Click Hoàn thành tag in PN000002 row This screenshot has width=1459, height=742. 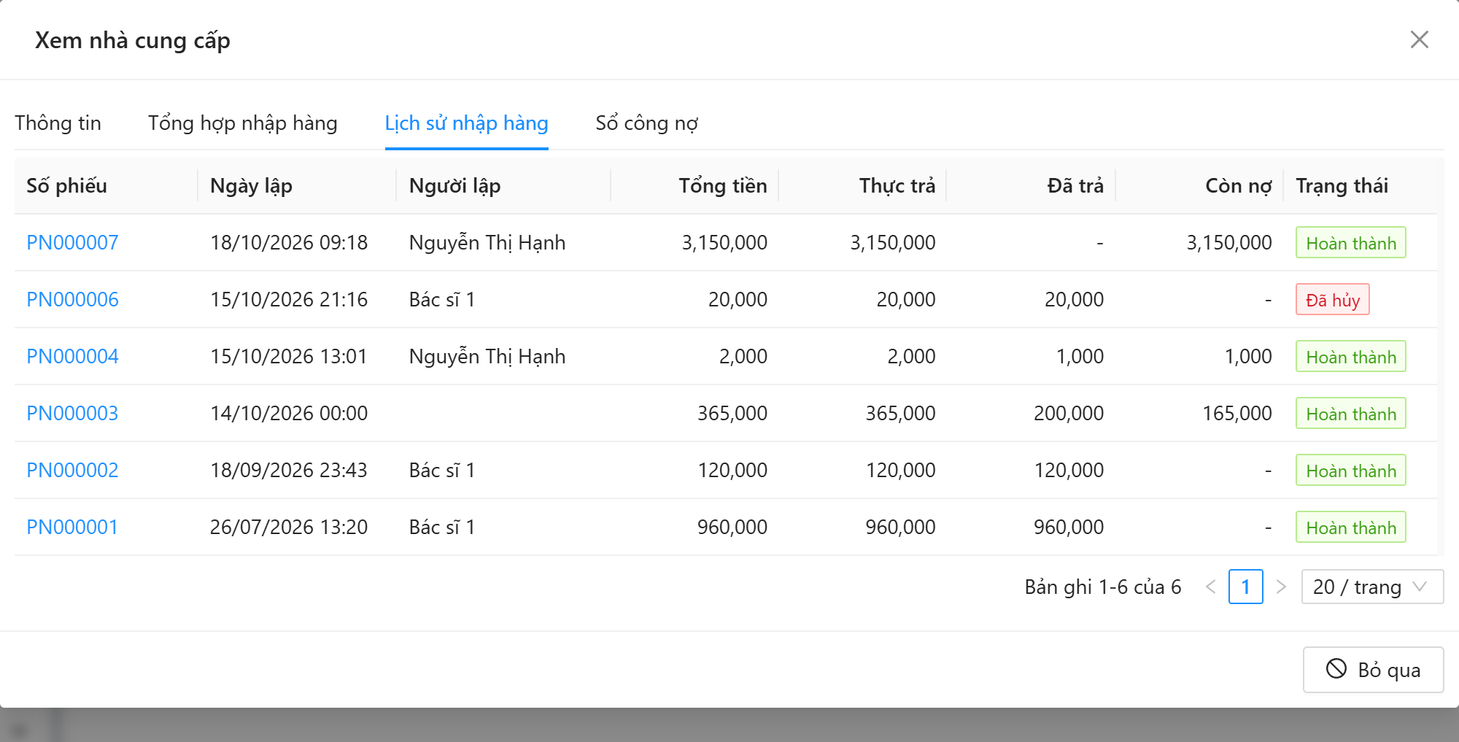coord(1351,470)
